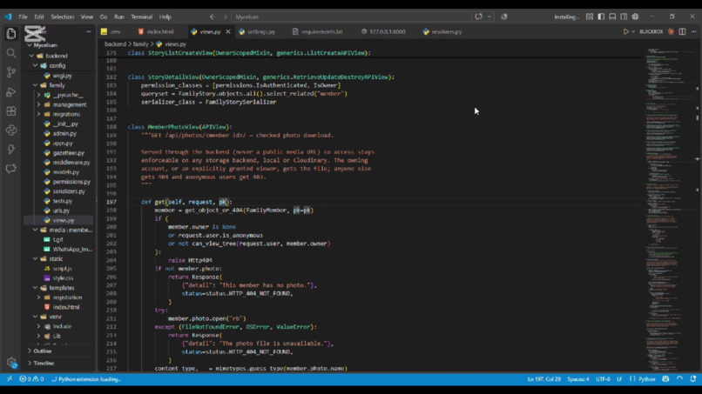Open notifications bell in status bar
Image resolution: width=702 pixels, height=394 pixels.
coord(693,379)
